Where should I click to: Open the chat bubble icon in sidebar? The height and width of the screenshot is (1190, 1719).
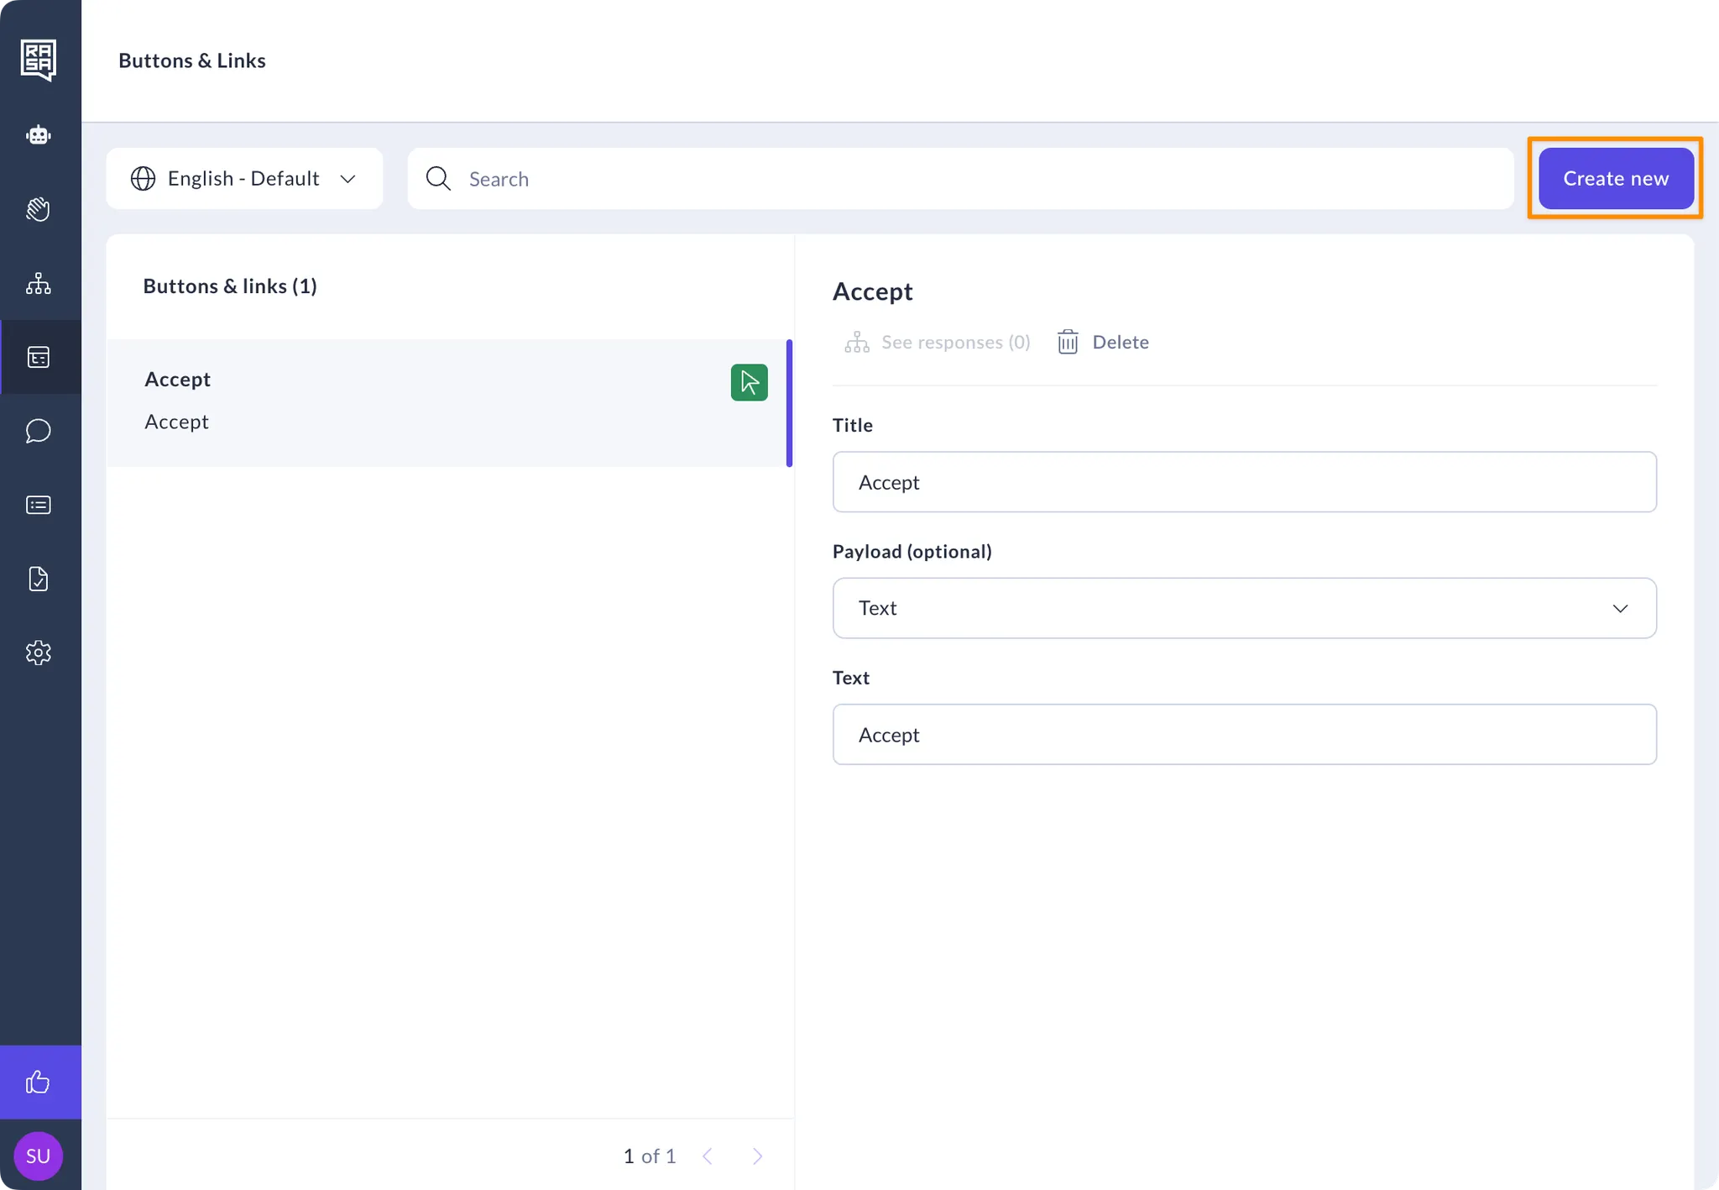coord(39,431)
